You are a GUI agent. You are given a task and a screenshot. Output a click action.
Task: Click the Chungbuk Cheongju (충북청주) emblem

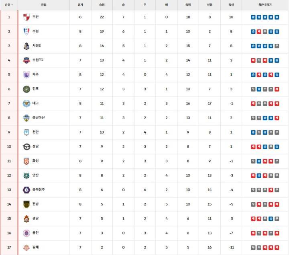(x=26, y=189)
